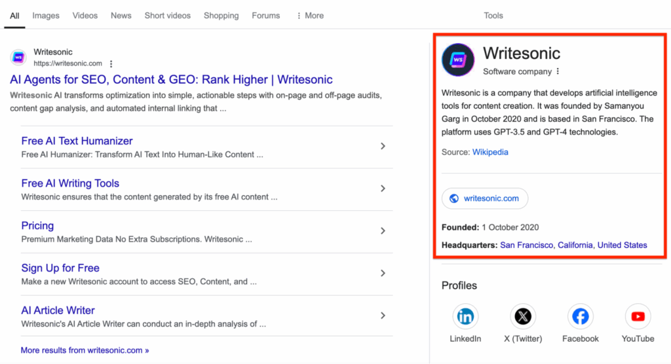Open the More search filters dropdown
The height and width of the screenshot is (364, 671).
pyautogui.click(x=310, y=16)
